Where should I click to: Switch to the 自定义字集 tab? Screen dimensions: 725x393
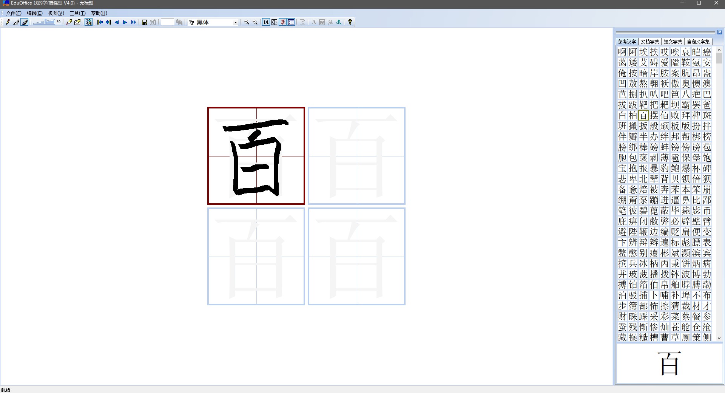click(x=698, y=42)
